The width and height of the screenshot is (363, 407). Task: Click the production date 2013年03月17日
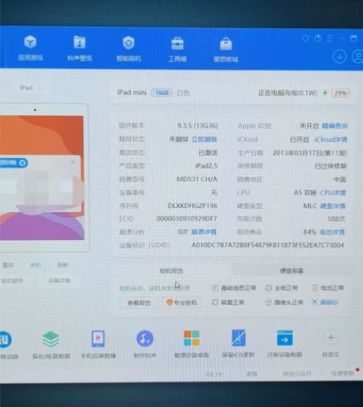pyautogui.click(x=309, y=153)
